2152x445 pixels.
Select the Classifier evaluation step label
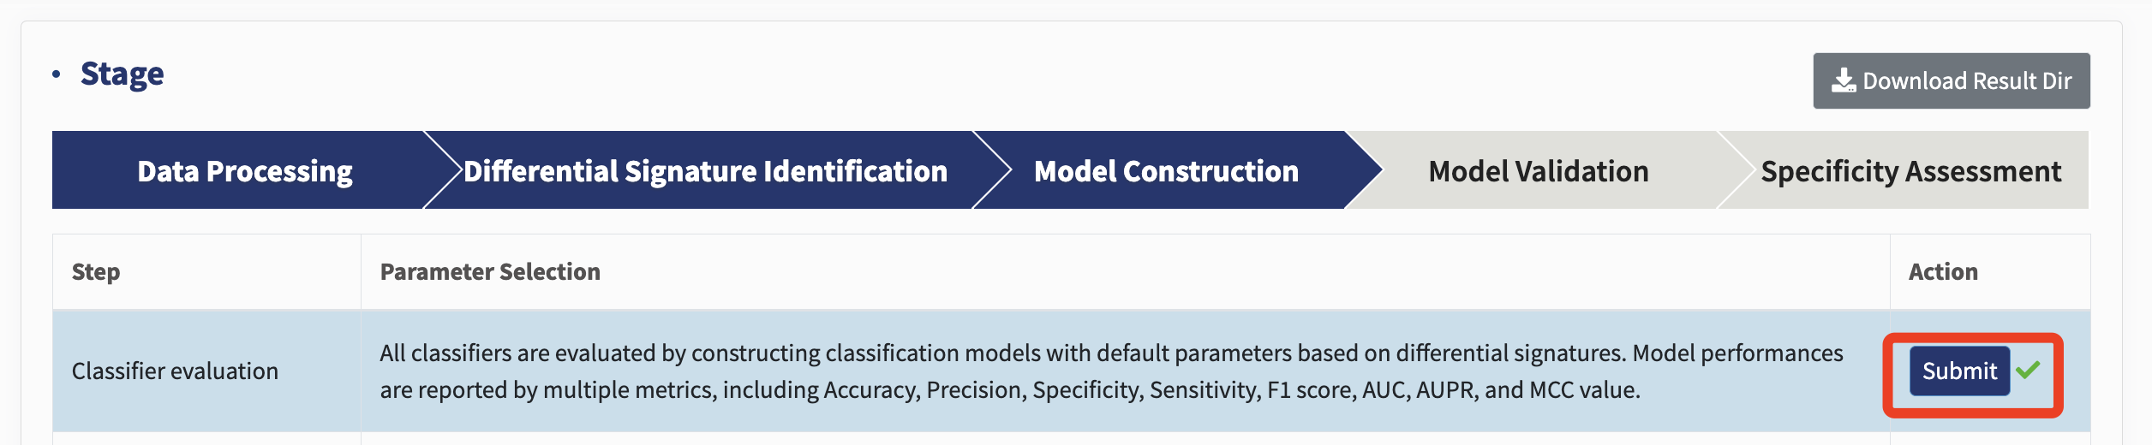pos(175,371)
